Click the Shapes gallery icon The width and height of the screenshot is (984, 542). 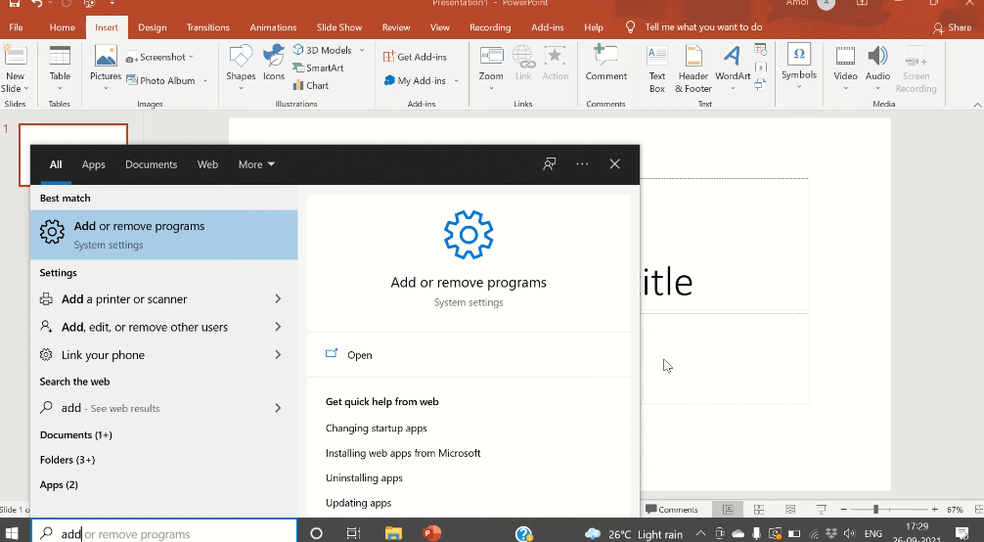coord(241,66)
